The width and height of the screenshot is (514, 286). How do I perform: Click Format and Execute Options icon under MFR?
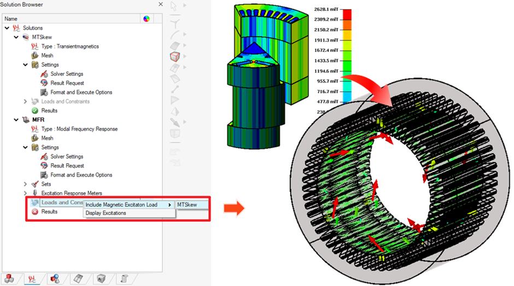pyautogui.click(x=44, y=175)
